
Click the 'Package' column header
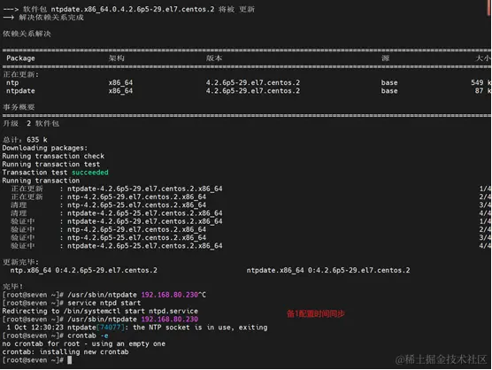click(x=20, y=58)
